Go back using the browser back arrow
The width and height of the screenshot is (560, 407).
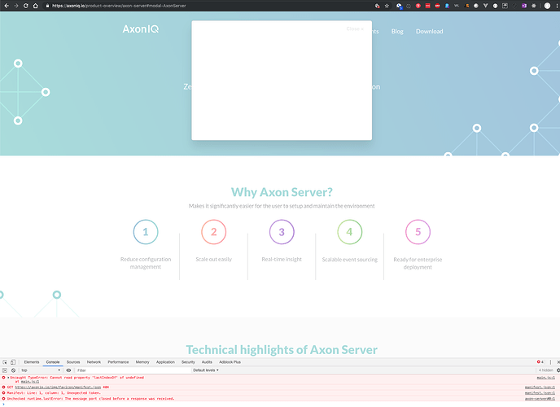pos(7,6)
